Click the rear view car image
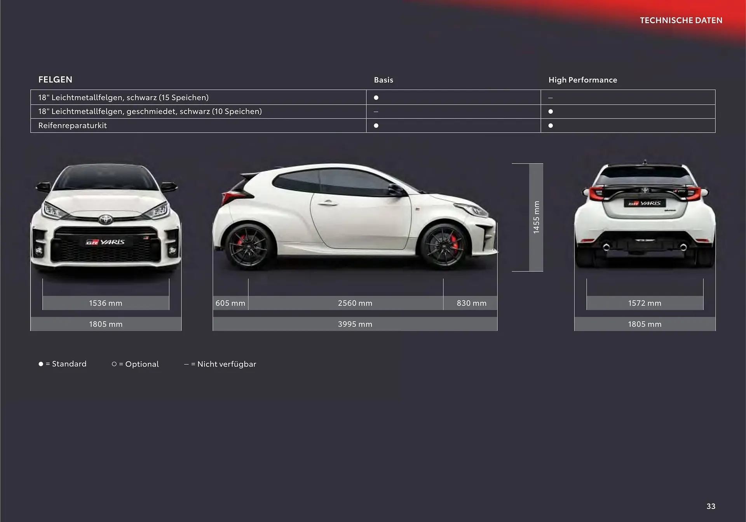 pyautogui.click(x=645, y=216)
